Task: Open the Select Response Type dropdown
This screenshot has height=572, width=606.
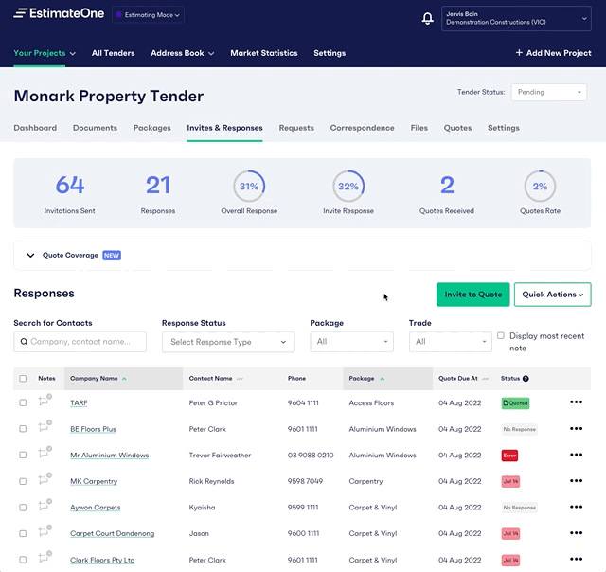Action: 228,342
